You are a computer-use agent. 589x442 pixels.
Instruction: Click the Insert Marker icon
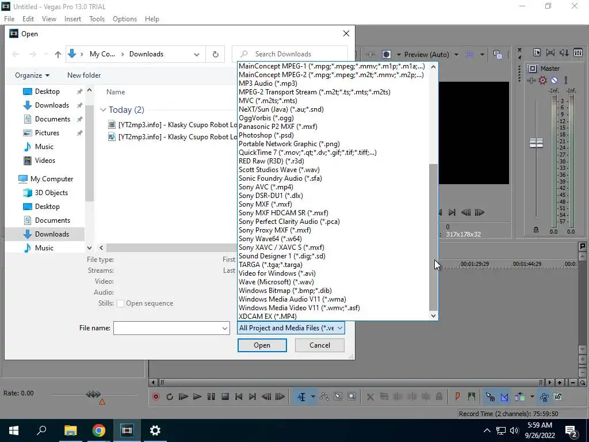[x=457, y=397]
